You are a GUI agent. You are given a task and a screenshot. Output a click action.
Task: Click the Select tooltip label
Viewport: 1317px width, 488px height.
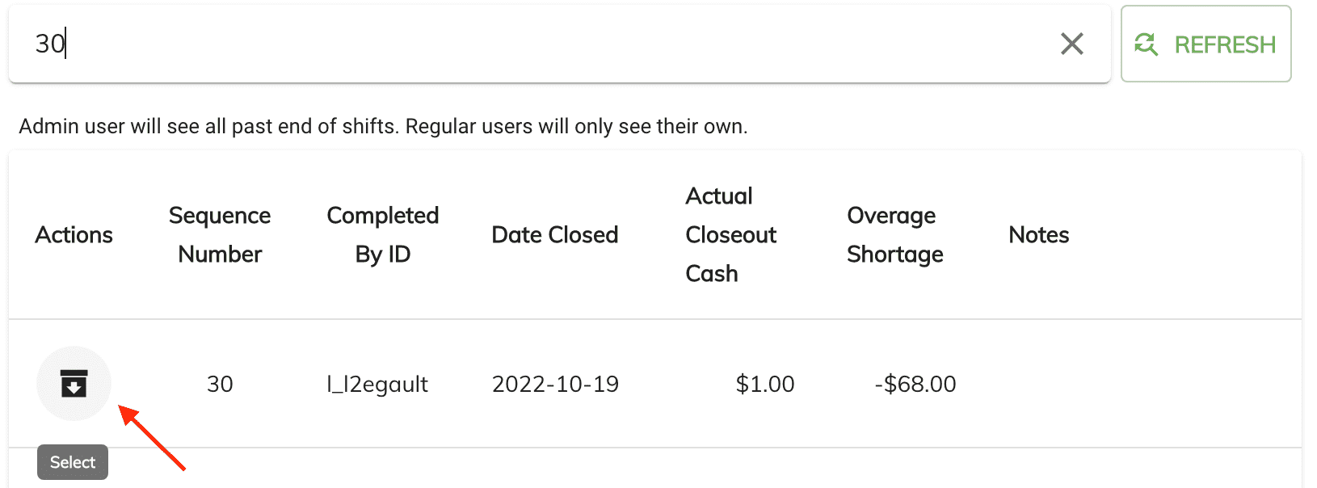tap(73, 462)
